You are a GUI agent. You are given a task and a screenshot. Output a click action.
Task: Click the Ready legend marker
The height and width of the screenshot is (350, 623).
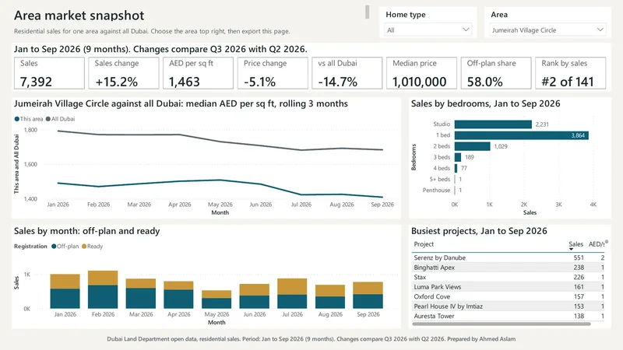84,246
